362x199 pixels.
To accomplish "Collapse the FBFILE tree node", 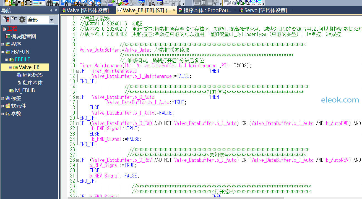I will point(7,60).
